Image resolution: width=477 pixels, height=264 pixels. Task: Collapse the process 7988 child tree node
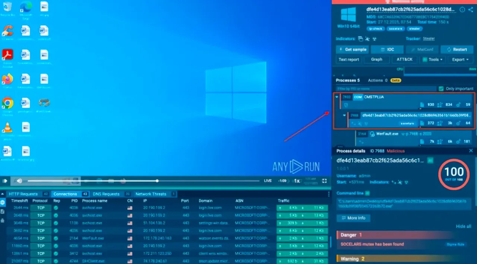[x=345, y=115]
